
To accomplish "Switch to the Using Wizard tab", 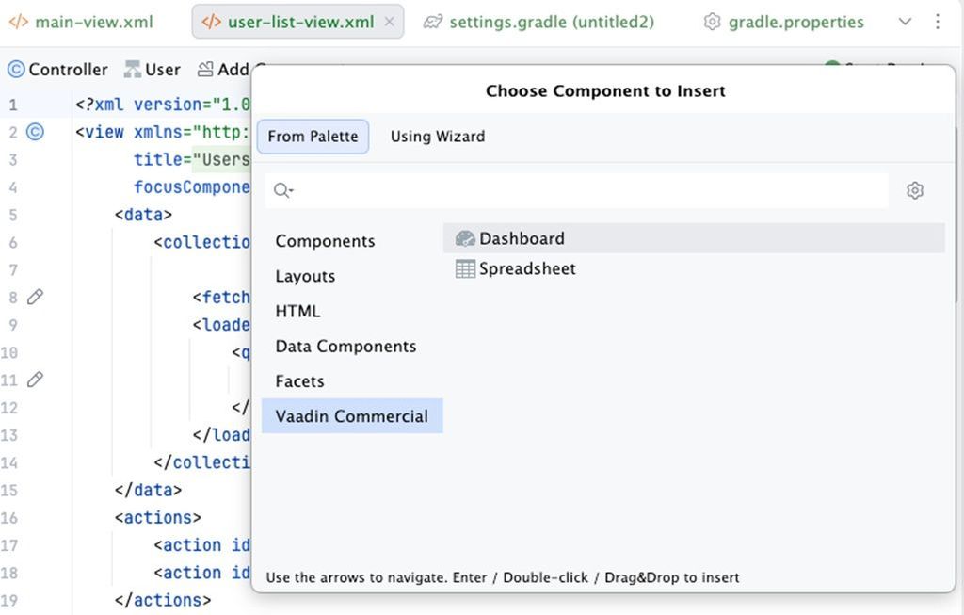I will pos(438,136).
